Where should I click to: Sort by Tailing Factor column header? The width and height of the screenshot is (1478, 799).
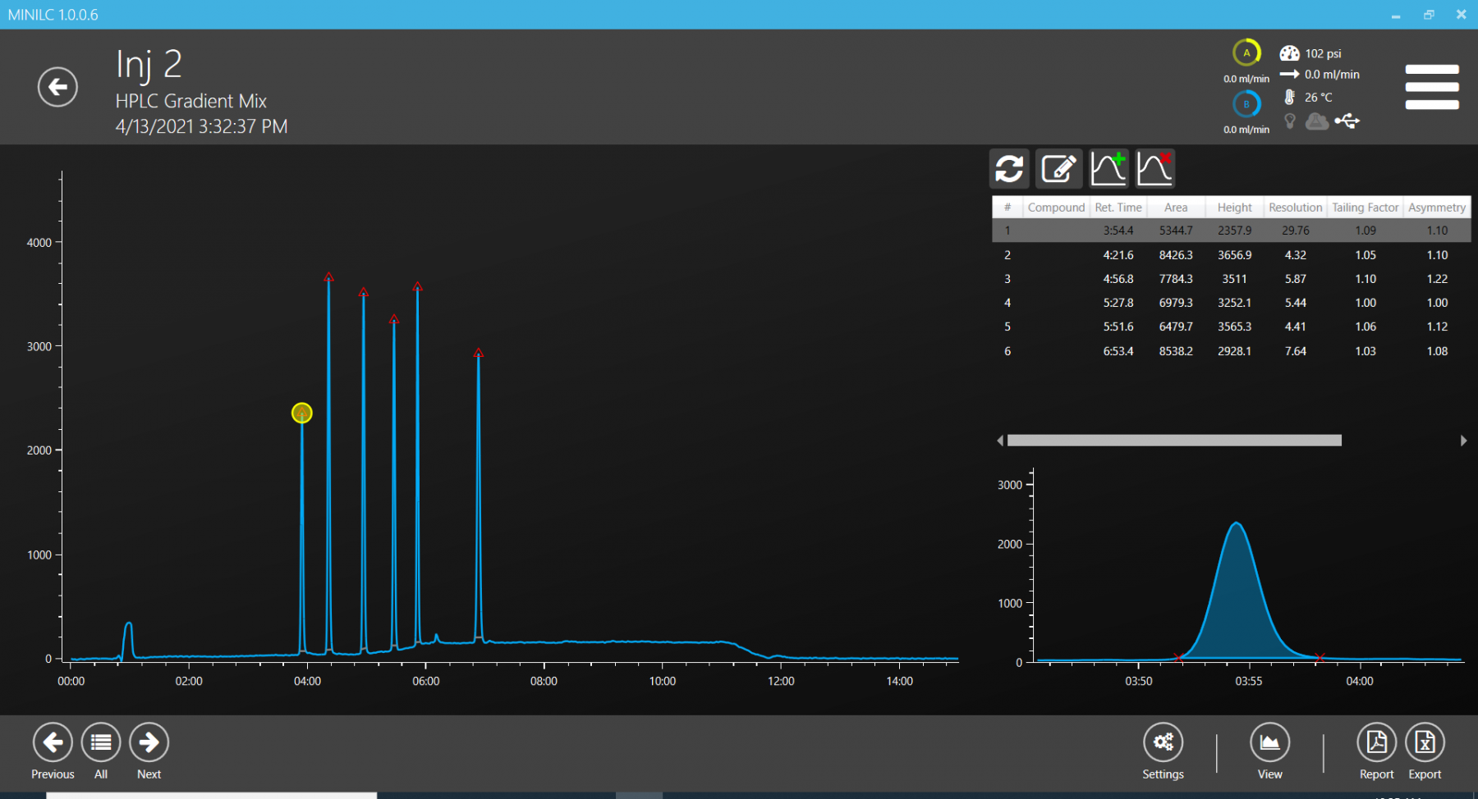click(1365, 208)
